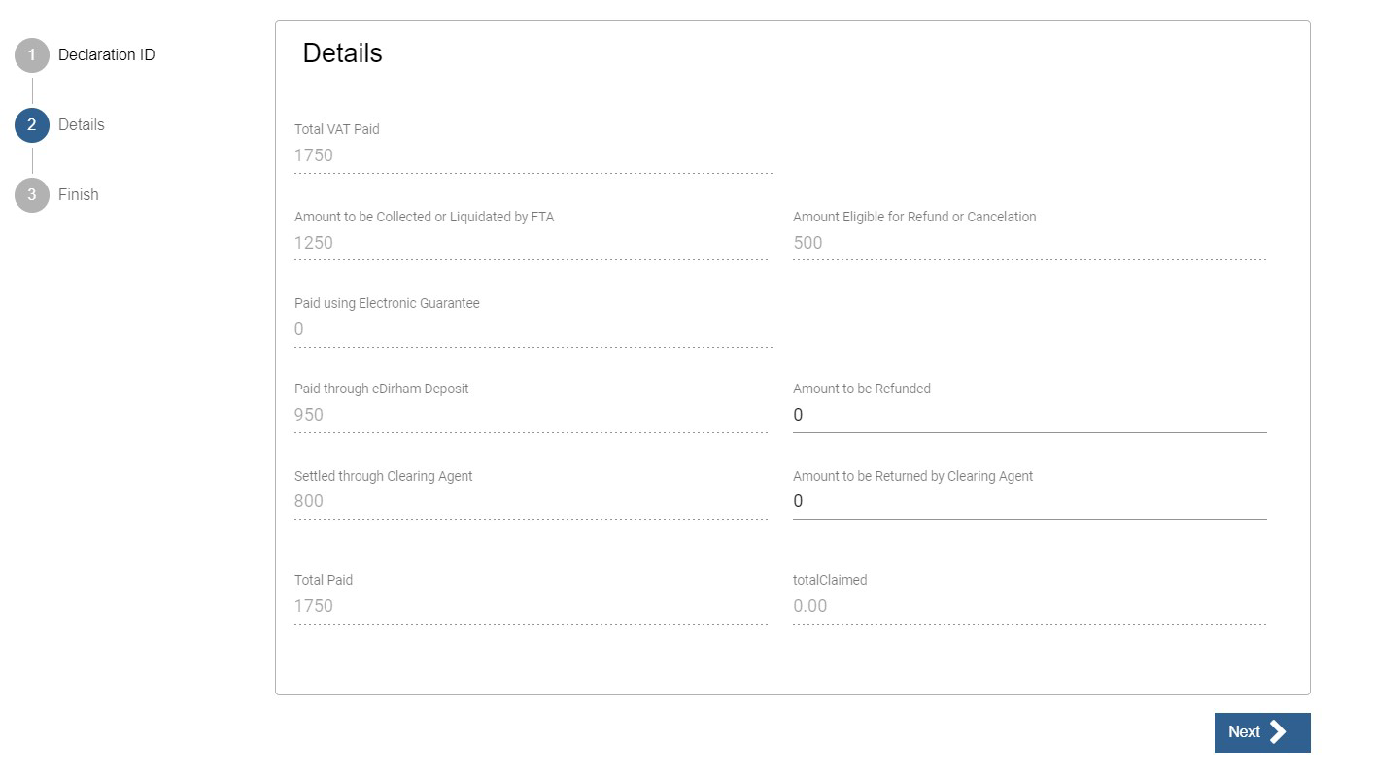1374x778 pixels.
Task: Click the 'Total VAT Paid' label
Action: (337, 129)
